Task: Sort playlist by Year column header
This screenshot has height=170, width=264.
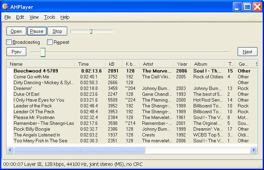Action: [x=182, y=64]
